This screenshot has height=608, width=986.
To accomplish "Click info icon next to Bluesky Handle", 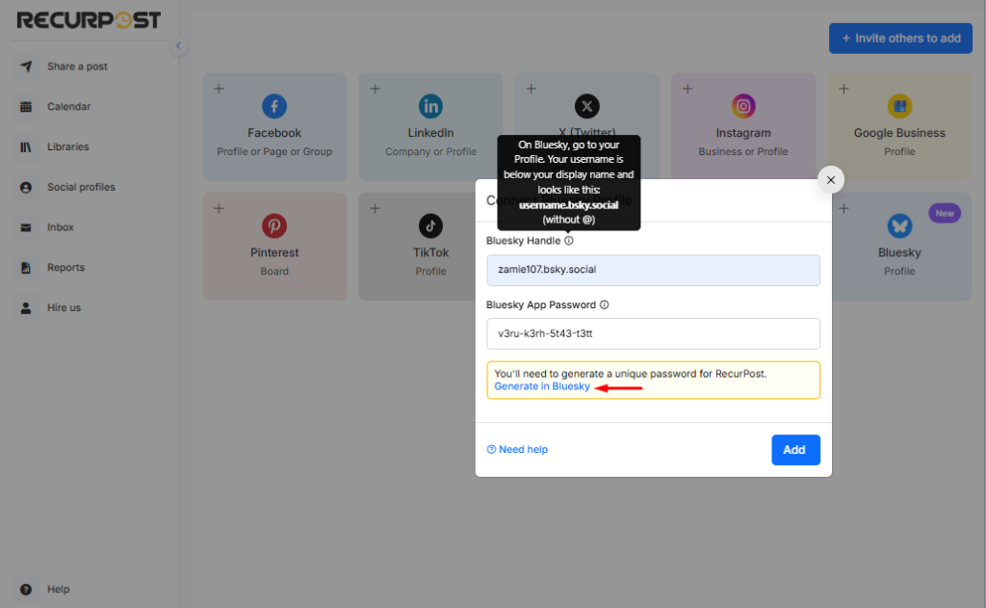I will [568, 241].
